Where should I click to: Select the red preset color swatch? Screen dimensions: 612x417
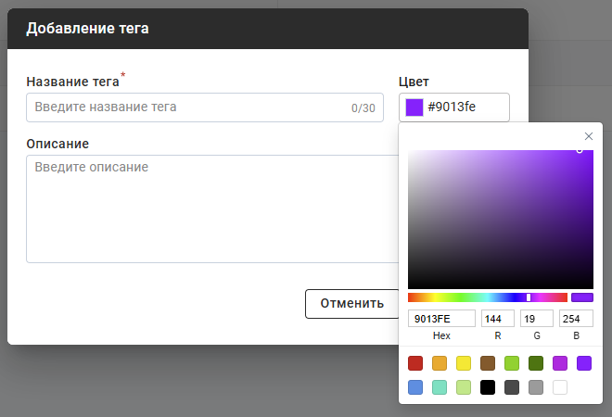pos(415,363)
